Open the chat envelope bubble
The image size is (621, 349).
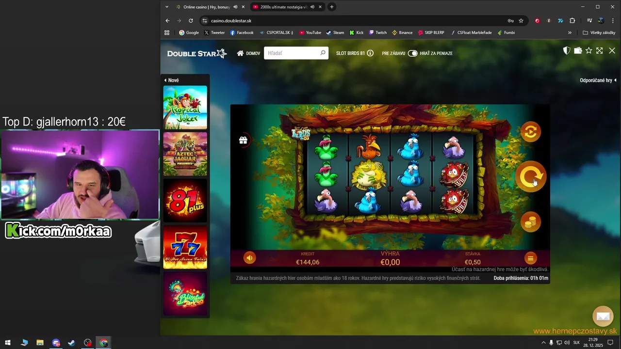603,317
